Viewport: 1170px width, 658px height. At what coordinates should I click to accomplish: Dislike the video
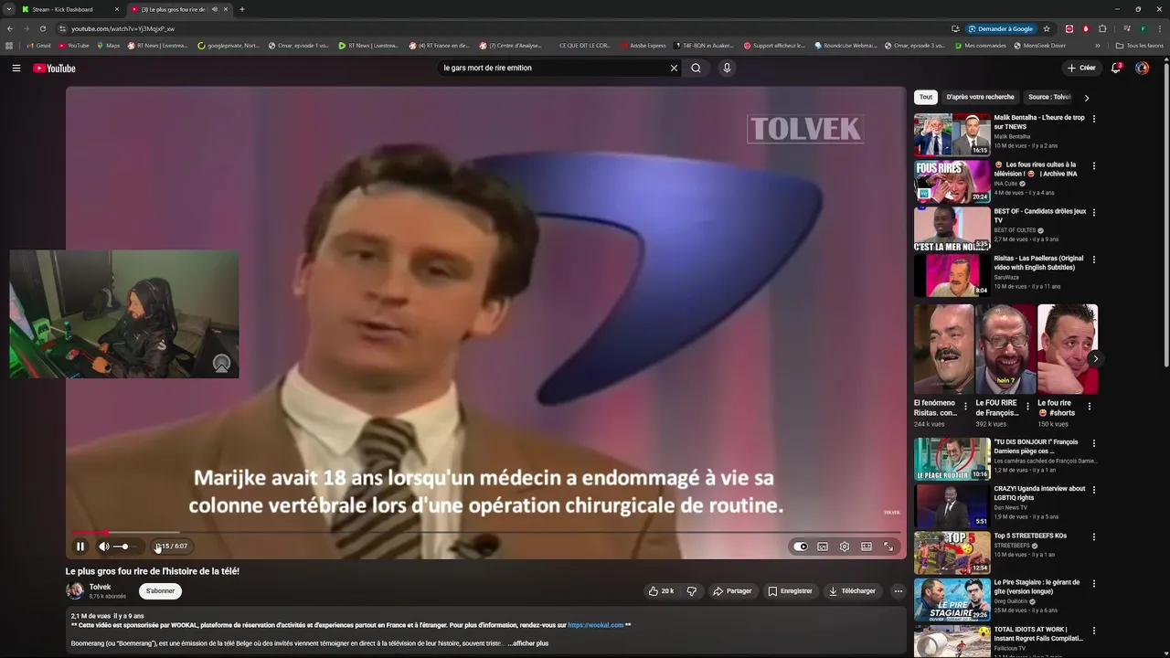[x=692, y=591]
